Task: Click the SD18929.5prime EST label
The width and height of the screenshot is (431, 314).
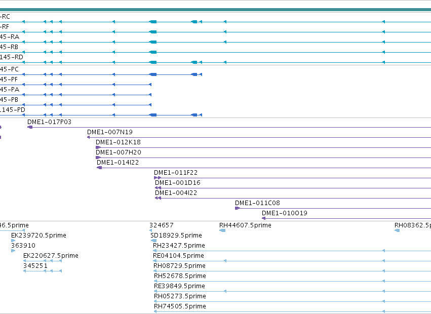Action: click(176, 235)
